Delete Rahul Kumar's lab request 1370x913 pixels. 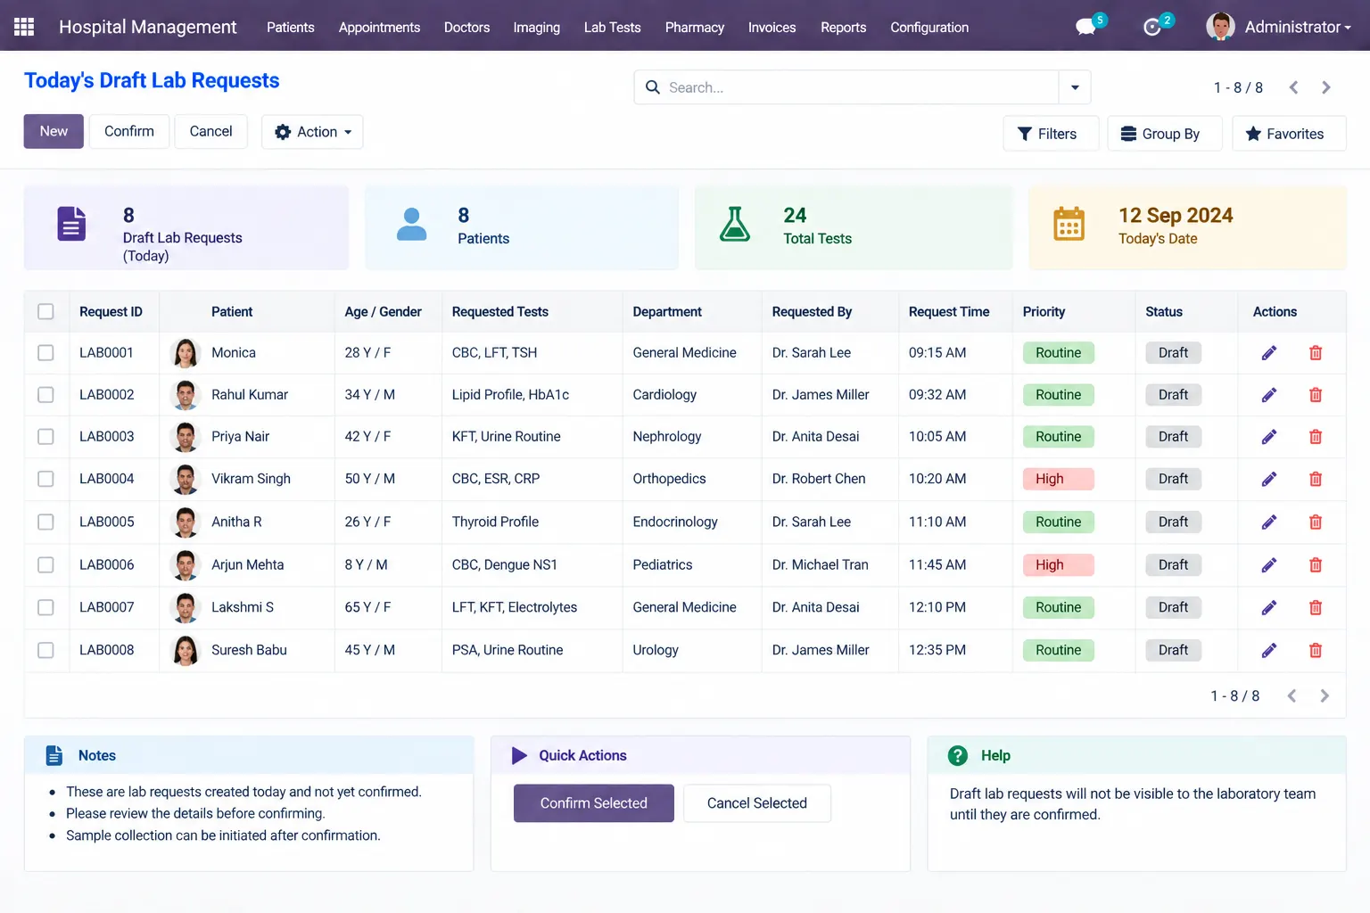[x=1316, y=395]
